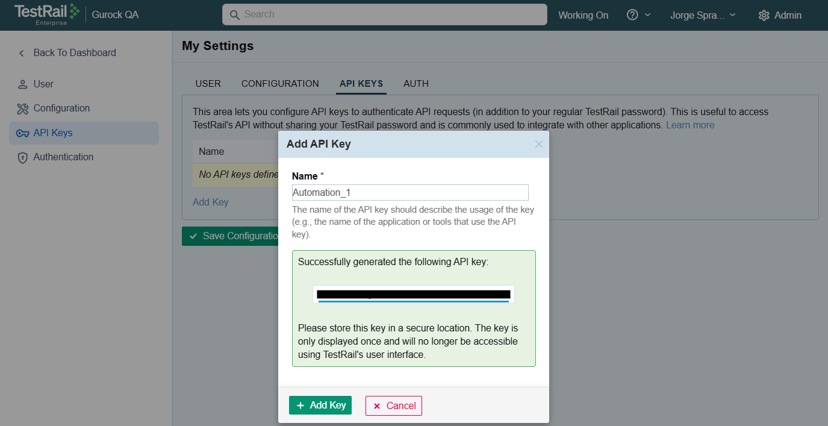828x426 pixels.
Task: Click the My Settings heading
Action: [x=218, y=46]
